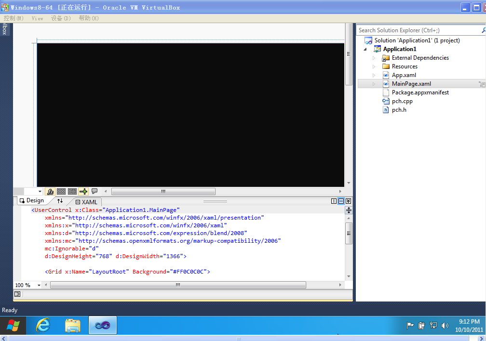Switch to the XAML tab
Viewport: 486px width, 341px height.
pos(86,202)
